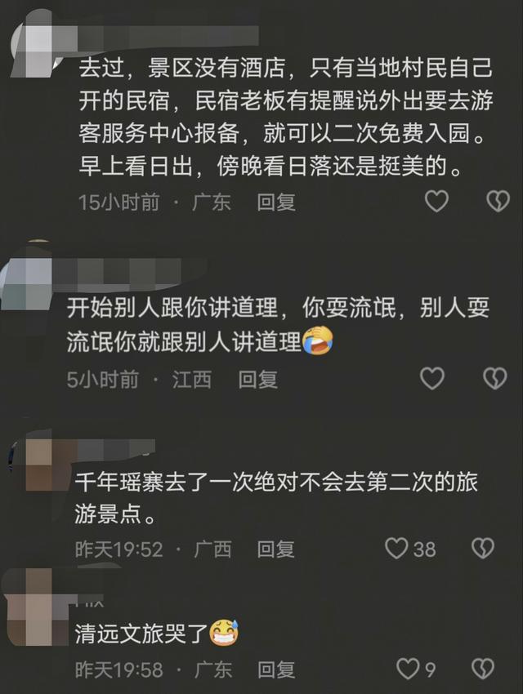Image resolution: width=523 pixels, height=694 pixels.
Task: Reply to the 5小时前 Jiangxi comment
Action: [257, 380]
